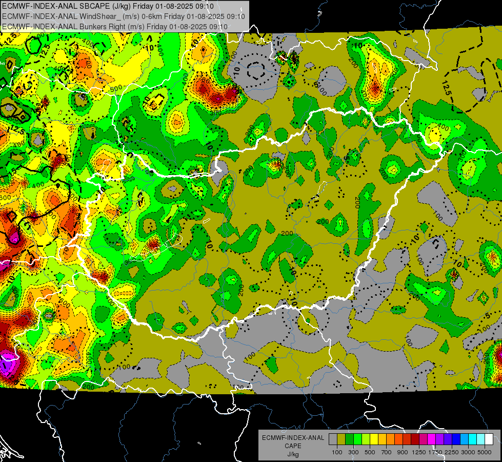Click the legend value 300
Viewport: 502px width, 462px height.
[x=353, y=452]
